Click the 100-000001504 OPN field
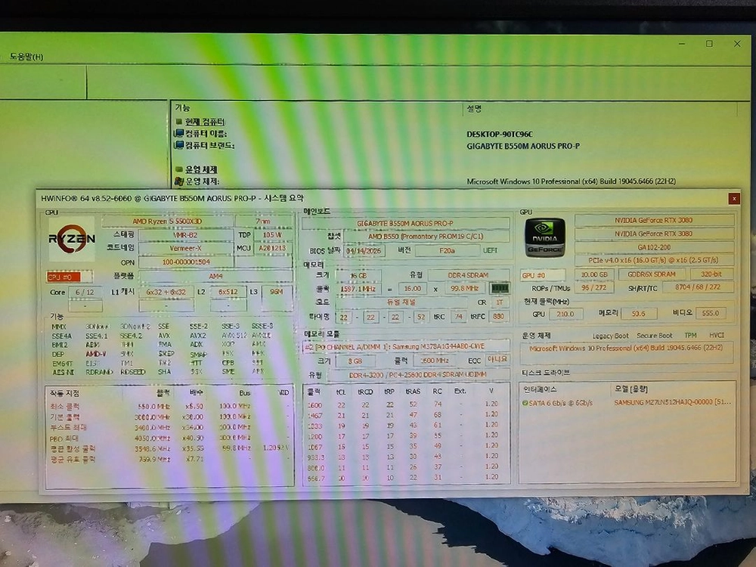756x567 pixels. (x=186, y=262)
